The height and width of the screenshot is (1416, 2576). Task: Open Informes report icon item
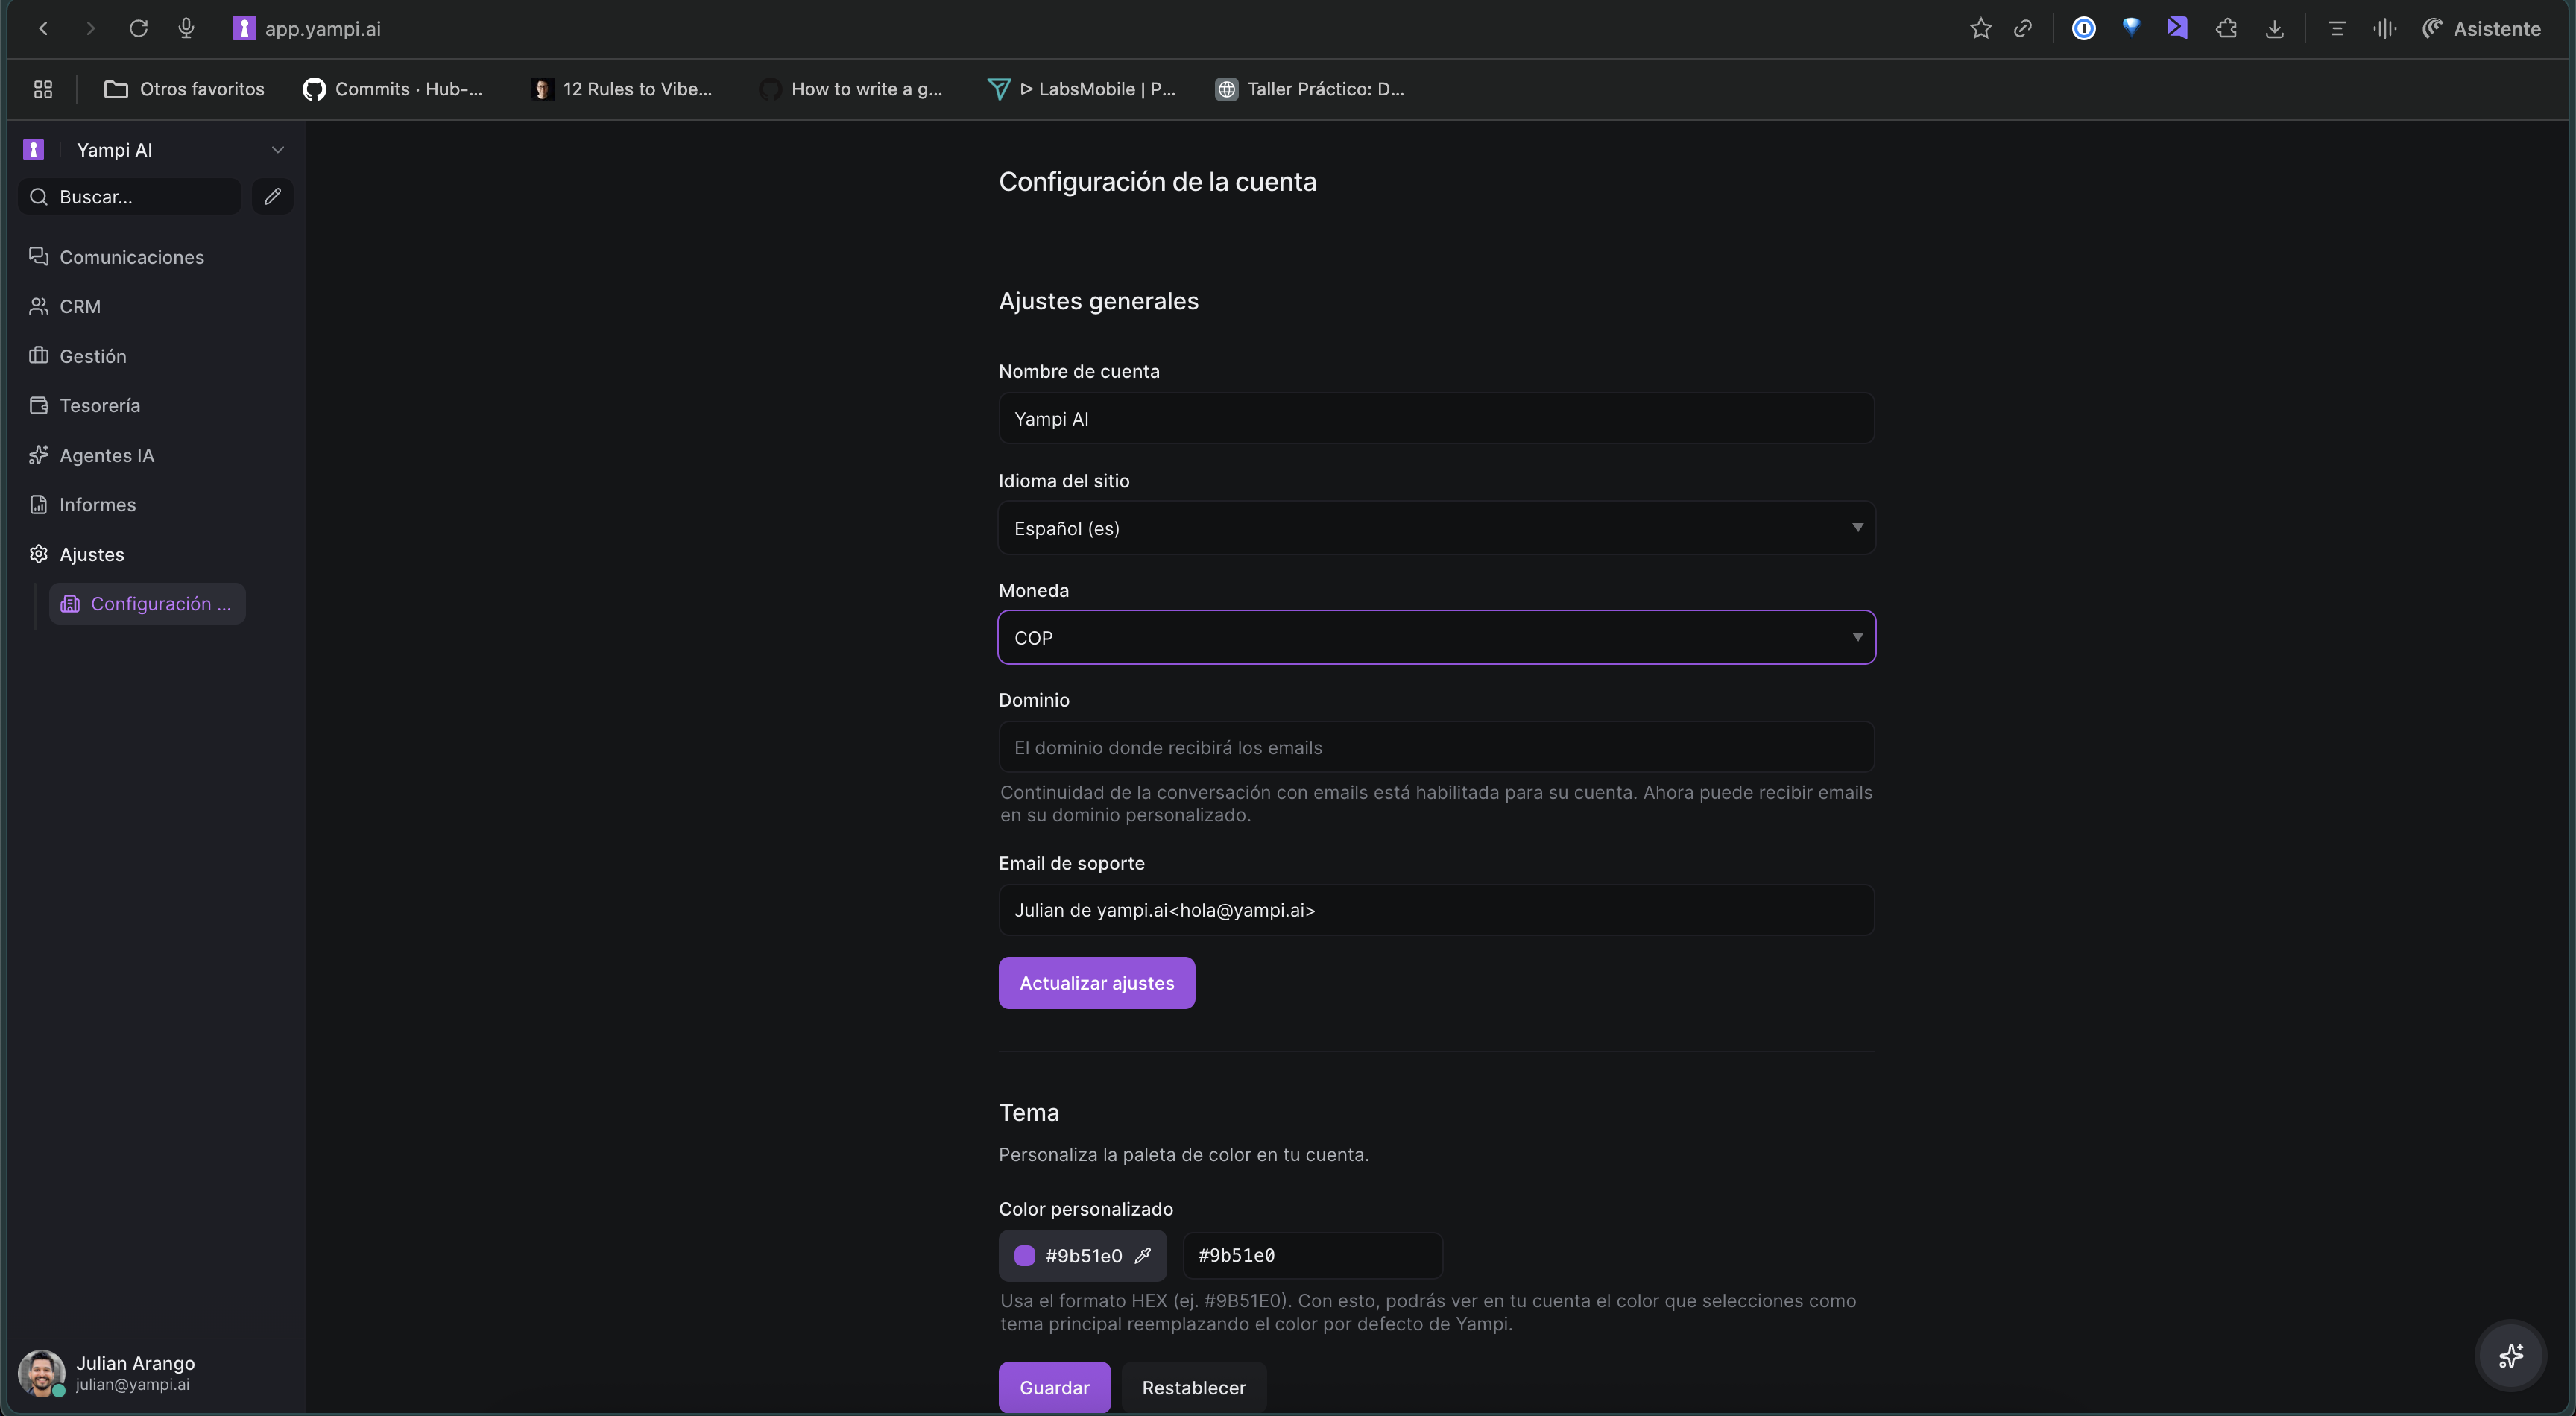click(x=39, y=504)
